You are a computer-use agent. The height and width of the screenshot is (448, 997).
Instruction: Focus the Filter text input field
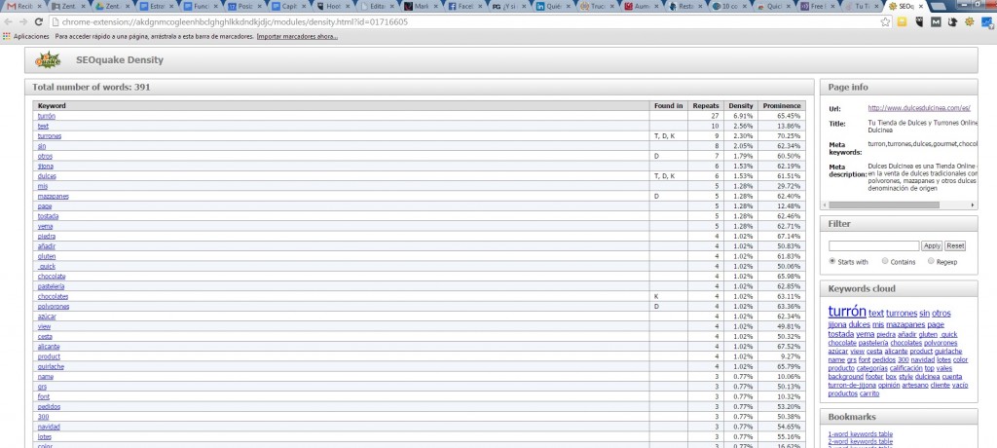click(873, 245)
